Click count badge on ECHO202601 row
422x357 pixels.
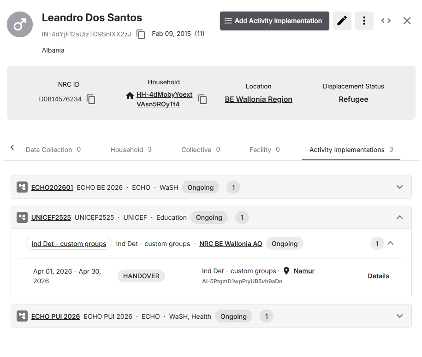tap(233, 187)
